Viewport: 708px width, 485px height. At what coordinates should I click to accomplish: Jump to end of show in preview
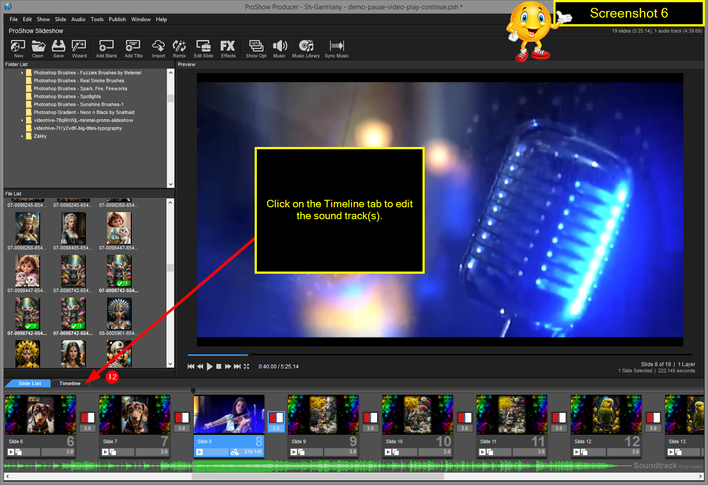[x=237, y=367]
